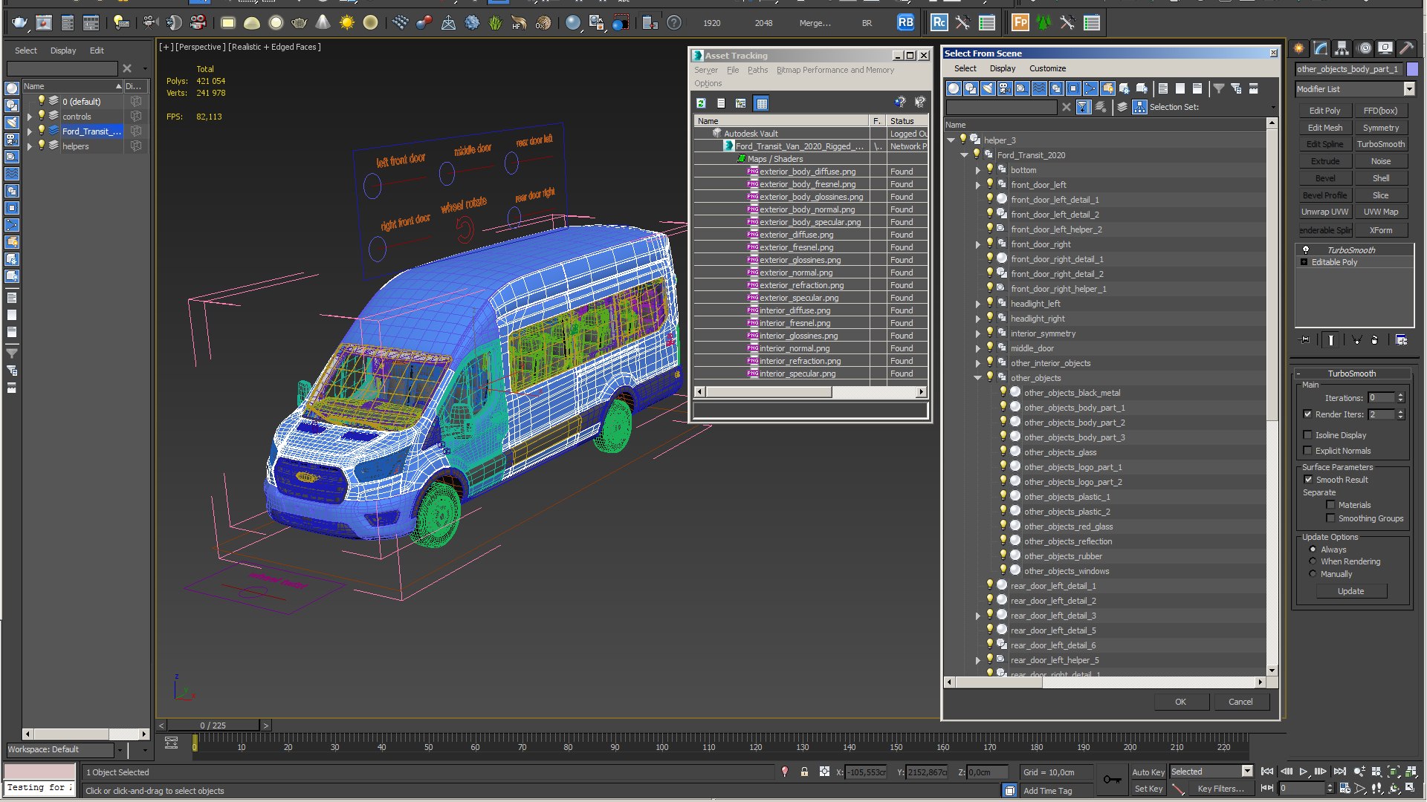Expand the middle_door node
Viewport: 1427px width, 802px height.
pyautogui.click(x=978, y=348)
